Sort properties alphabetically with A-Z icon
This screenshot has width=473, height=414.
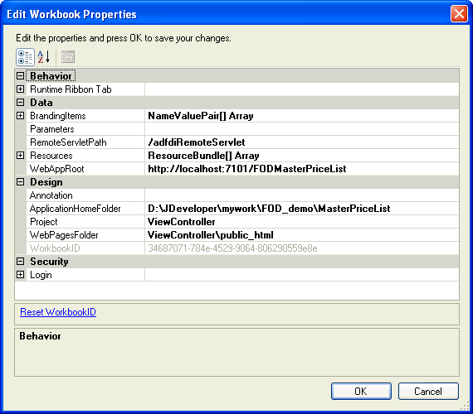44,57
